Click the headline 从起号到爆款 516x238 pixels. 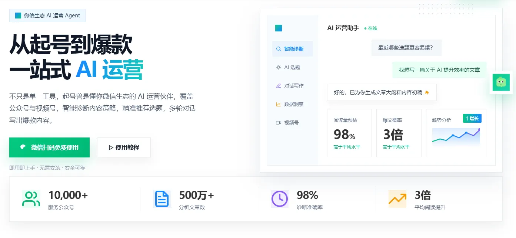(71, 45)
